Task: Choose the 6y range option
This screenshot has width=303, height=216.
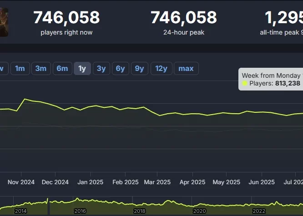Action: [x=120, y=69]
